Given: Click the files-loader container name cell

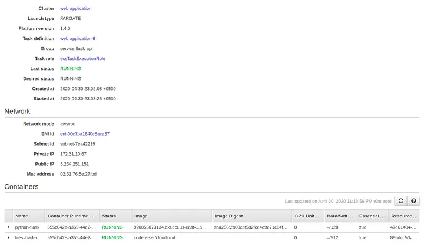Looking at the screenshot, I should (x=26, y=237).
